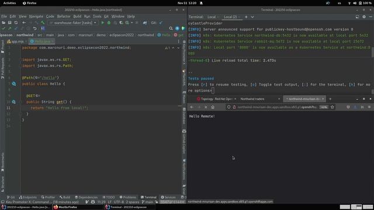Click the endpoint gutter icon beside 'public String get()'

pos(14,102)
